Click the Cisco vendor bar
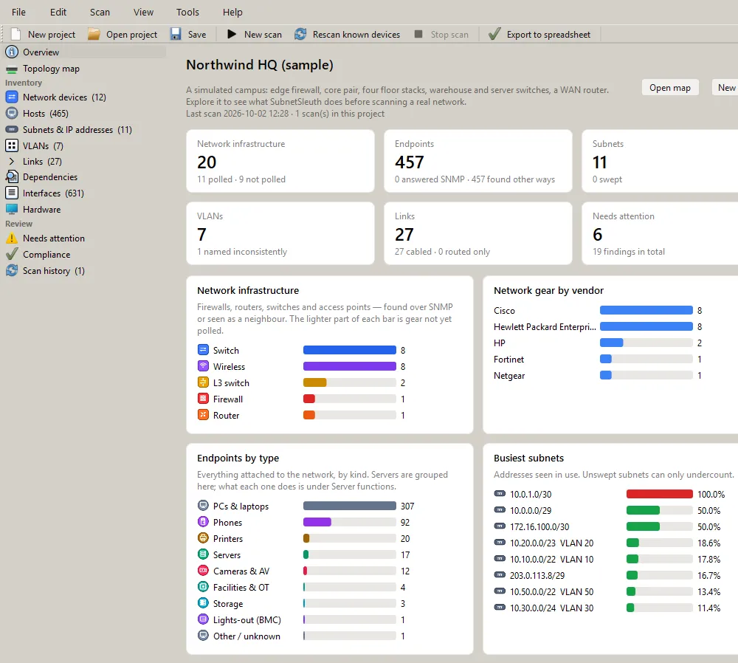 click(646, 310)
